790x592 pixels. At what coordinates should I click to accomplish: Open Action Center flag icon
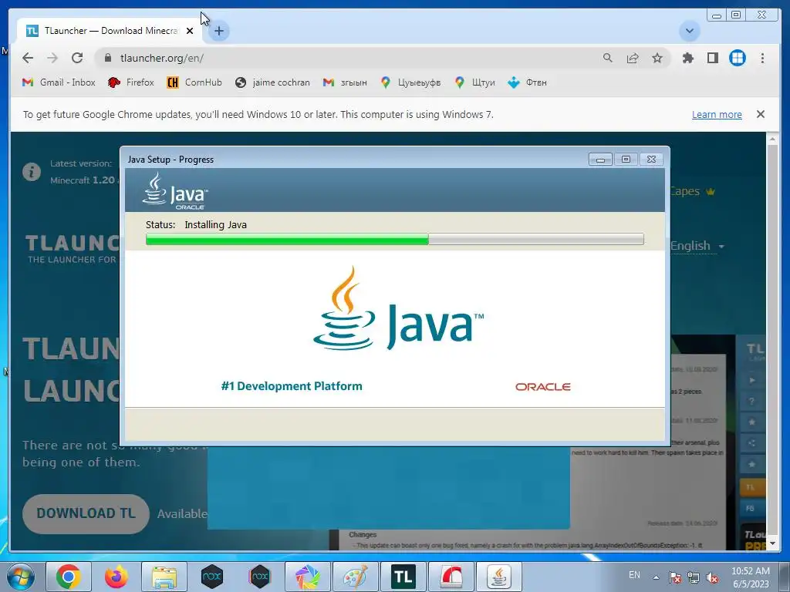(x=675, y=577)
